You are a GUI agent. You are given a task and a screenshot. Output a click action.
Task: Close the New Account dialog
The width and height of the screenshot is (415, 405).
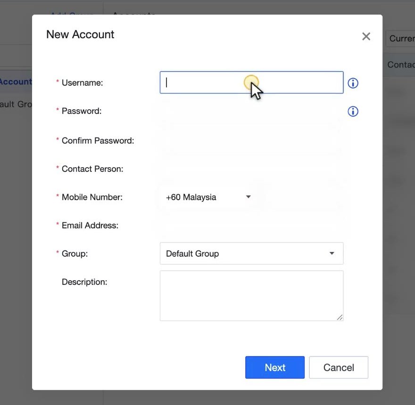click(366, 36)
